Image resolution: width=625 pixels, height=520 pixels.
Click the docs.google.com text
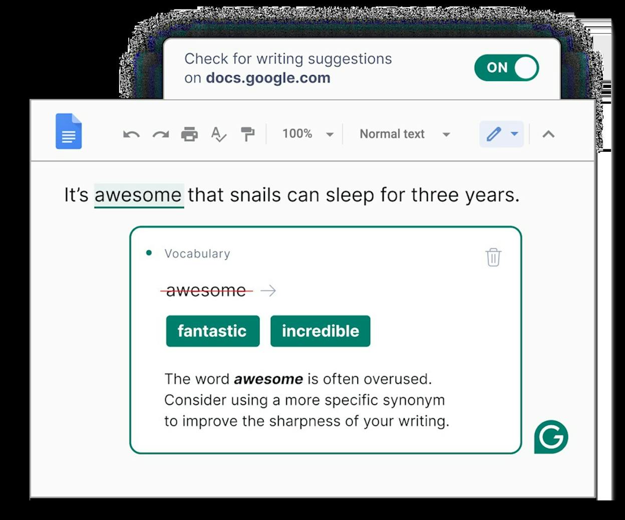[x=268, y=78]
